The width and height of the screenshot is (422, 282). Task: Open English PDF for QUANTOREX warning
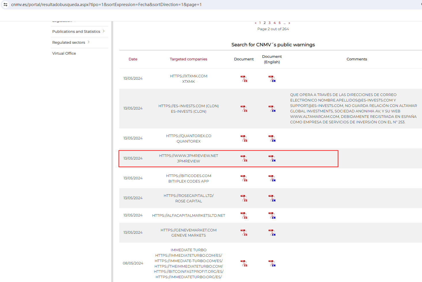coord(272,139)
